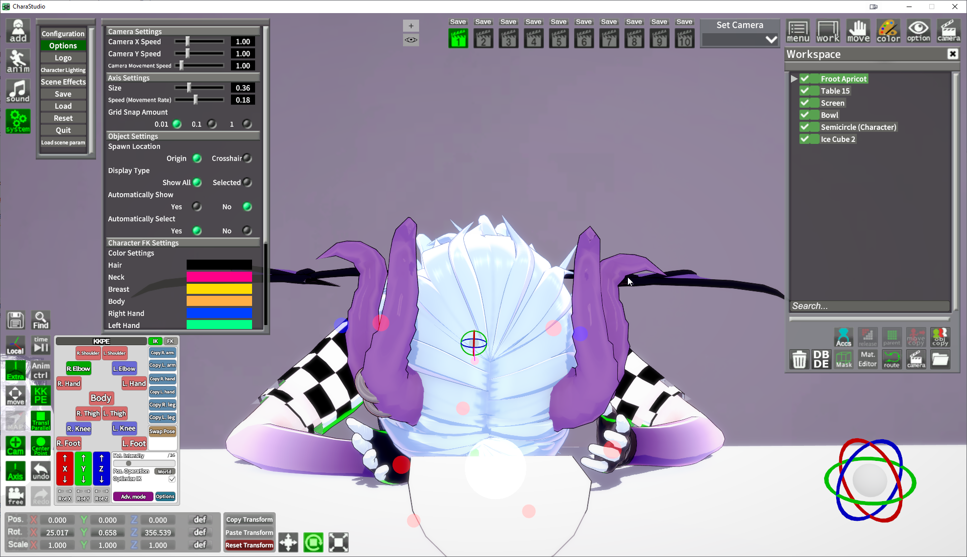Open the Mat. Editor button
This screenshot has width=967, height=557.
867,359
